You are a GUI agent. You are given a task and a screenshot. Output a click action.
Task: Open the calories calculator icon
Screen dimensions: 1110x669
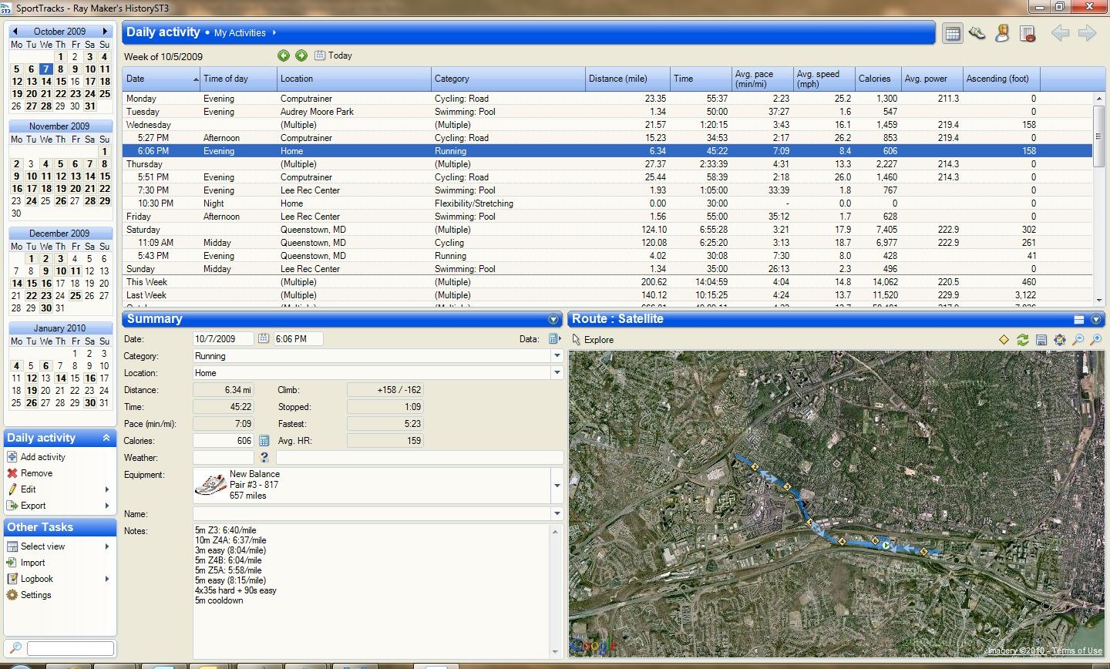[x=264, y=441]
